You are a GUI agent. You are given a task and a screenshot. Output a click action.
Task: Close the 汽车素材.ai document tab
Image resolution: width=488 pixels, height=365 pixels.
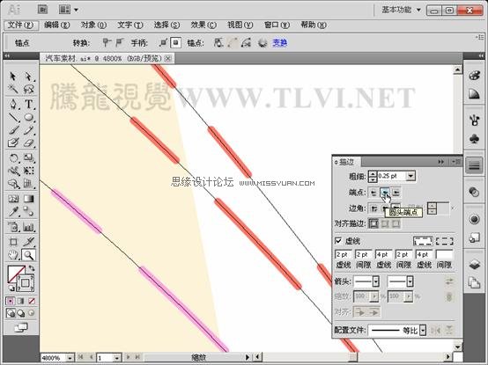click(167, 58)
